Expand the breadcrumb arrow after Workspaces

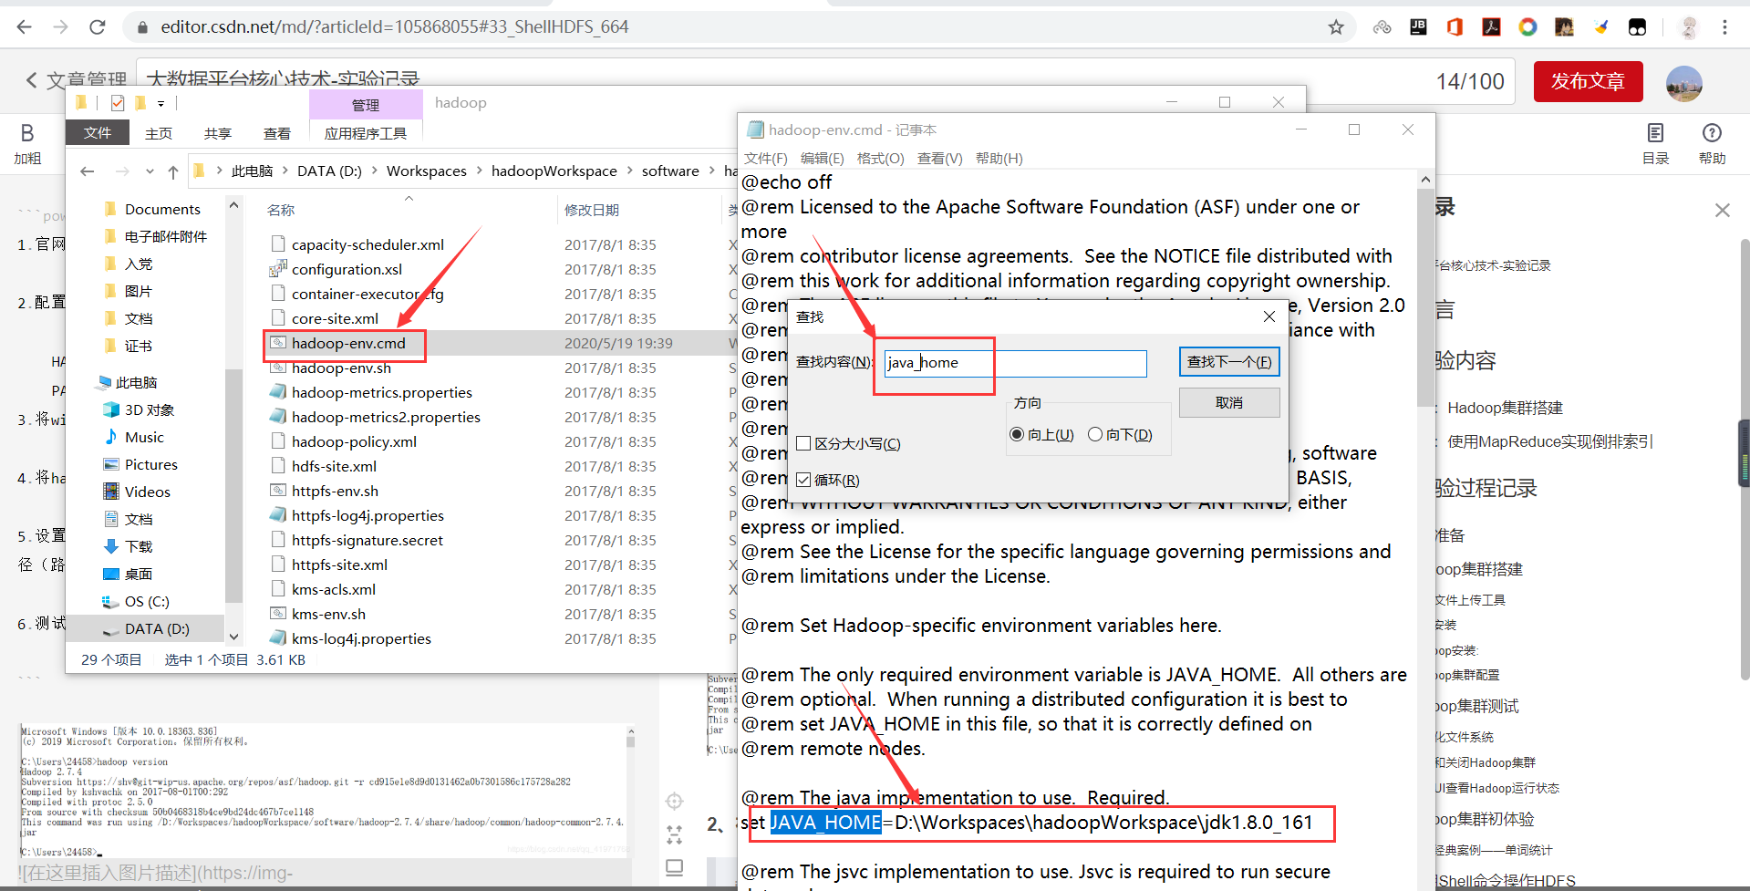479,171
